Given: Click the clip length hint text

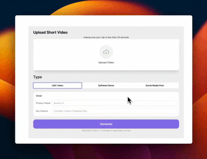Looking at the screenshot, I should click(x=106, y=37).
